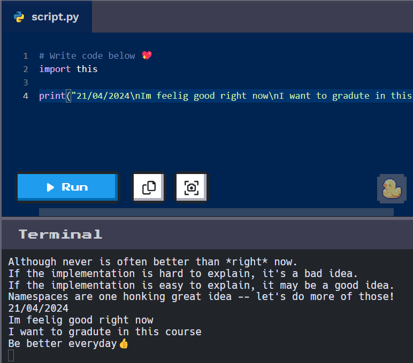Click the Python logo on script.py tab
This screenshot has height=363, width=413.
click(19, 17)
